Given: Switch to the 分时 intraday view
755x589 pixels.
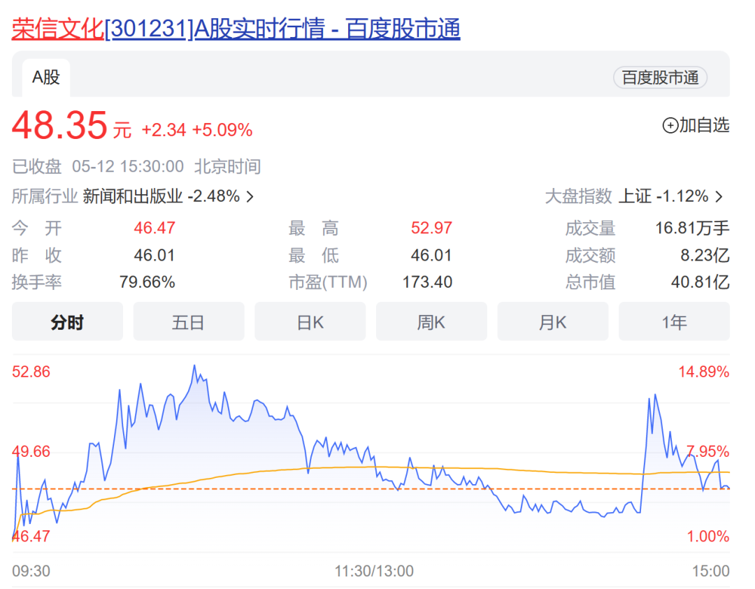Looking at the screenshot, I should [x=67, y=321].
